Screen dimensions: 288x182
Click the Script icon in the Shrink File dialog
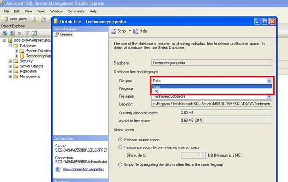[x=114, y=31]
